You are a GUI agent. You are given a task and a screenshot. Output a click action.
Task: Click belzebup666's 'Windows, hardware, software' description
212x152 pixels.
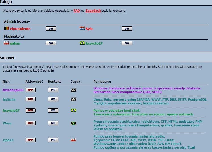(x=147, y=90)
